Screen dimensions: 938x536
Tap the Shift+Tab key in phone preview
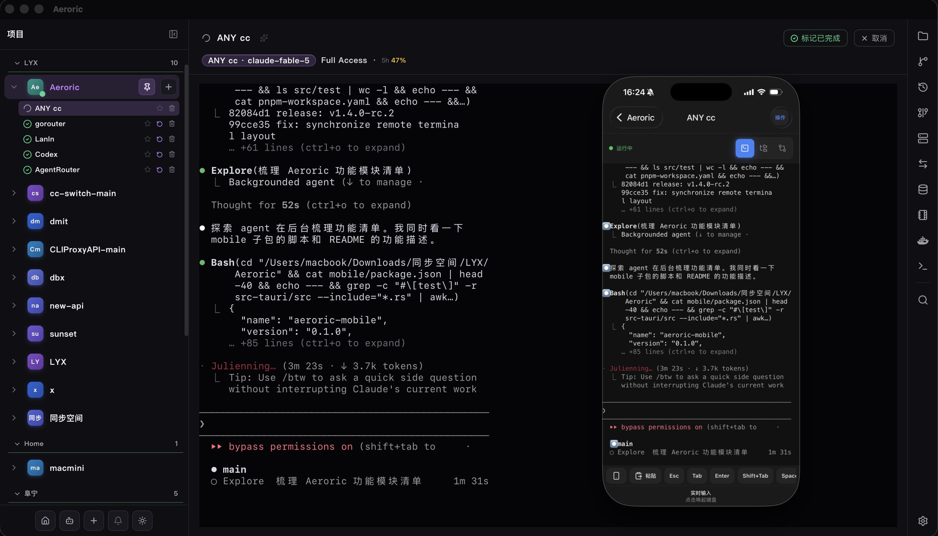[755, 476]
